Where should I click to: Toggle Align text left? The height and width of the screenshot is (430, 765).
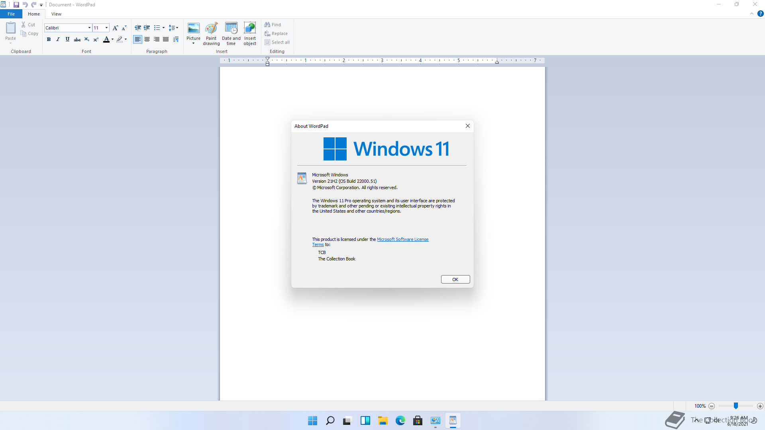138,39
